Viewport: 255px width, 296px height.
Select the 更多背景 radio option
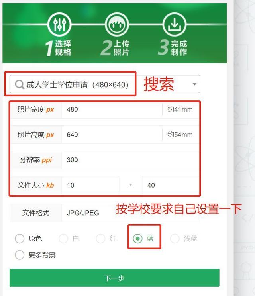[x=20, y=255]
